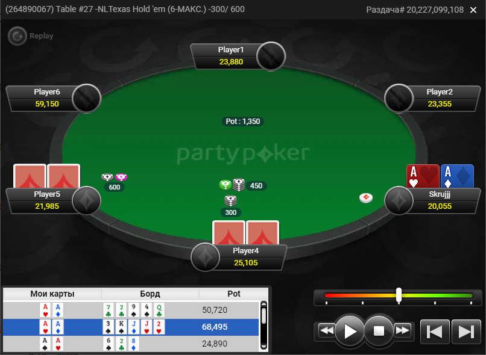Fast-forward the replay with double-right arrows
The width and height of the screenshot is (486, 355).
[x=402, y=331]
